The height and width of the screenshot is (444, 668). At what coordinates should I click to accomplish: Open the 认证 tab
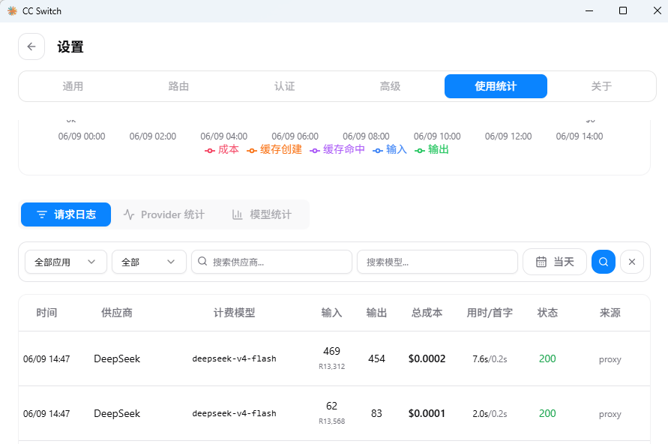pyautogui.click(x=284, y=86)
